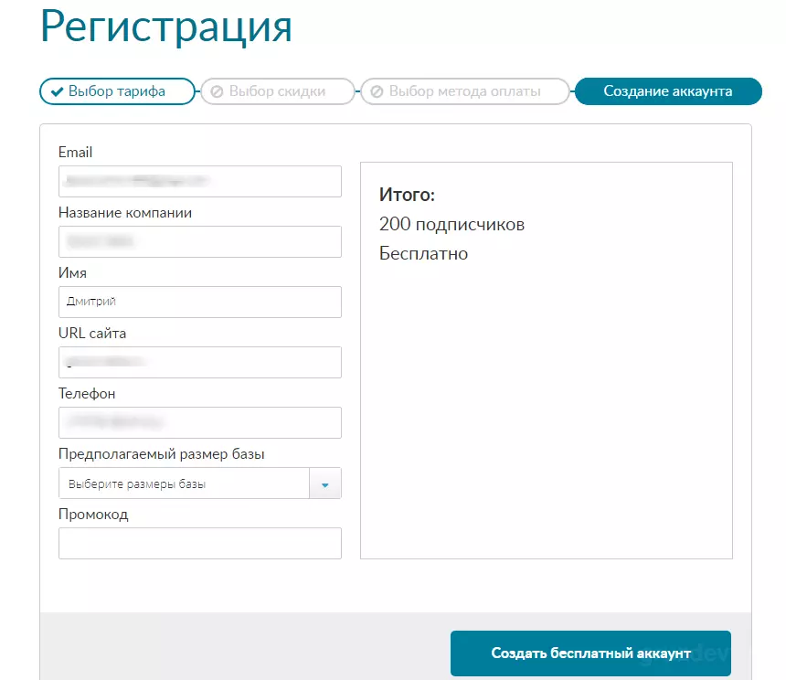Image resolution: width=786 pixels, height=680 pixels.
Task: Click the Телефон label
Action: 87,394
